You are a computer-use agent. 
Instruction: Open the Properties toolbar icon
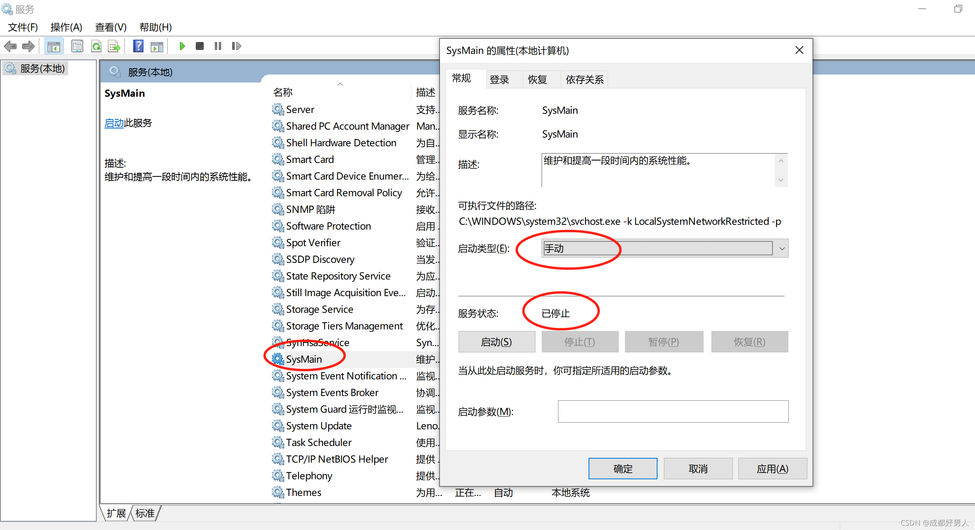77,46
